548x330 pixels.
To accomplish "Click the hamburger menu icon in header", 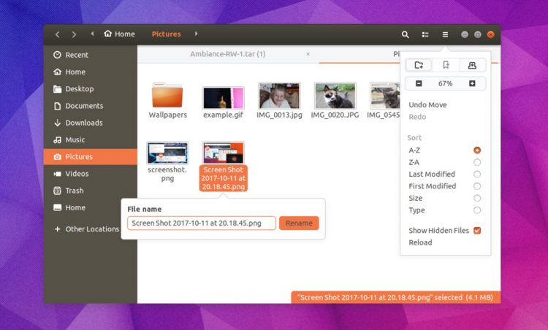I will pyautogui.click(x=445, y=34).
